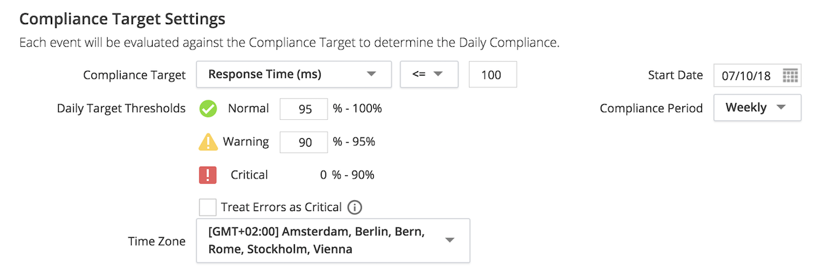Viewport: 835px width, 269px height.
Task: Open the Start Date calendar picker icon
Action: [x=790, y=75]
